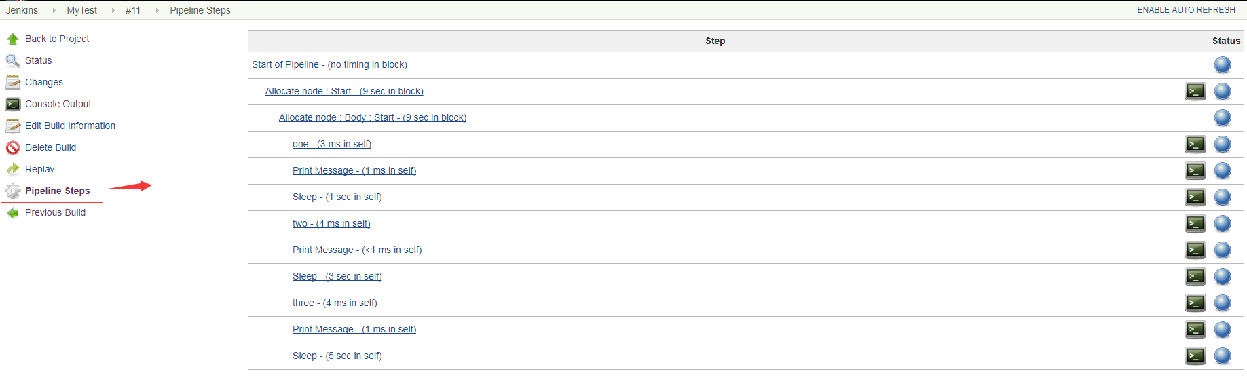Open 'Allocate node : Body : Start' step link
Screen dimensions: 1247x384
tap(372, 118)
